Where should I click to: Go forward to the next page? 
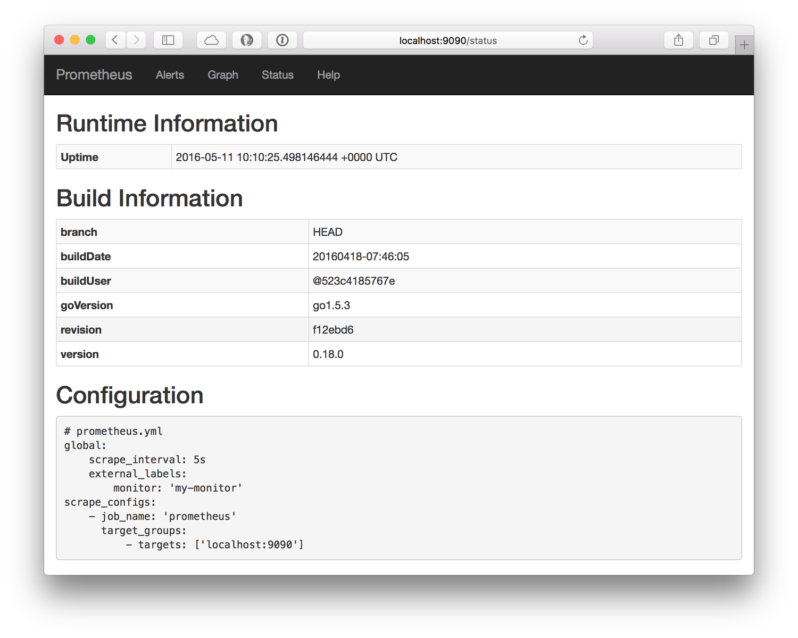(x=136, y=40)
